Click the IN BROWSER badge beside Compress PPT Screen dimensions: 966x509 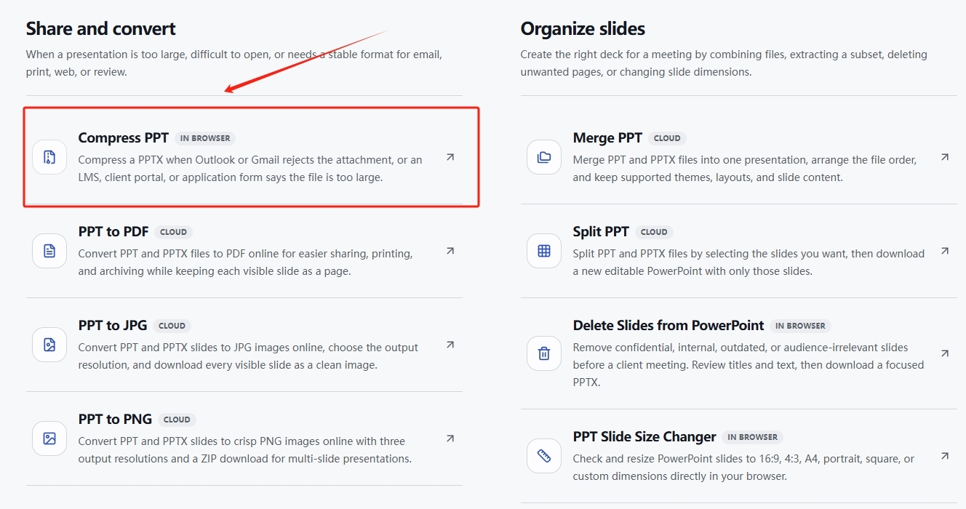(x=205, y=138)
